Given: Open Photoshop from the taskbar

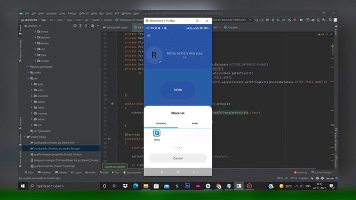Looking at the screenshot, I should 187,186.
